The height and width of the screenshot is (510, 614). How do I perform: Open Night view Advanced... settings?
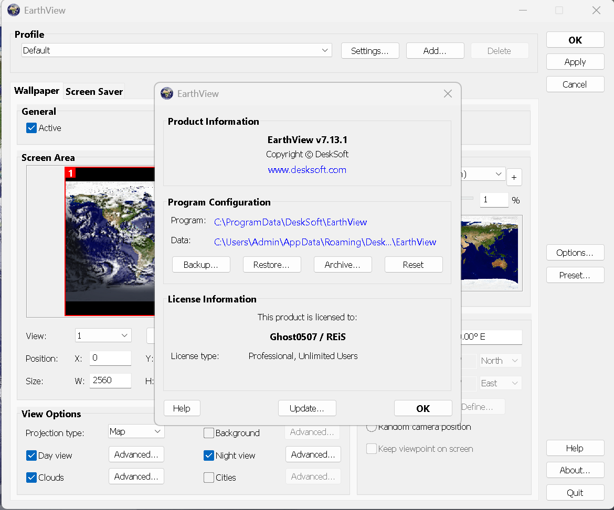[313, 454]
